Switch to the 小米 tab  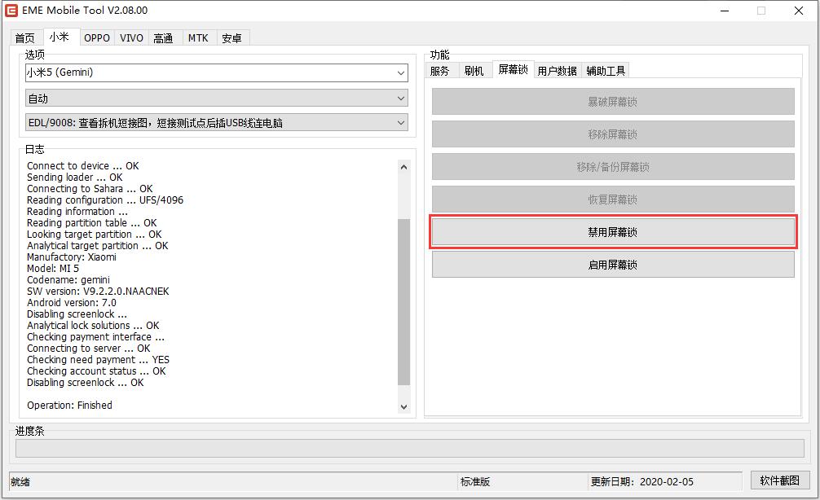(60, 37)
